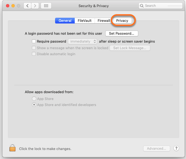This screenshot has height=159, width=186.
Task: Click the magnifier icon in search field
Action: [142, 6]
